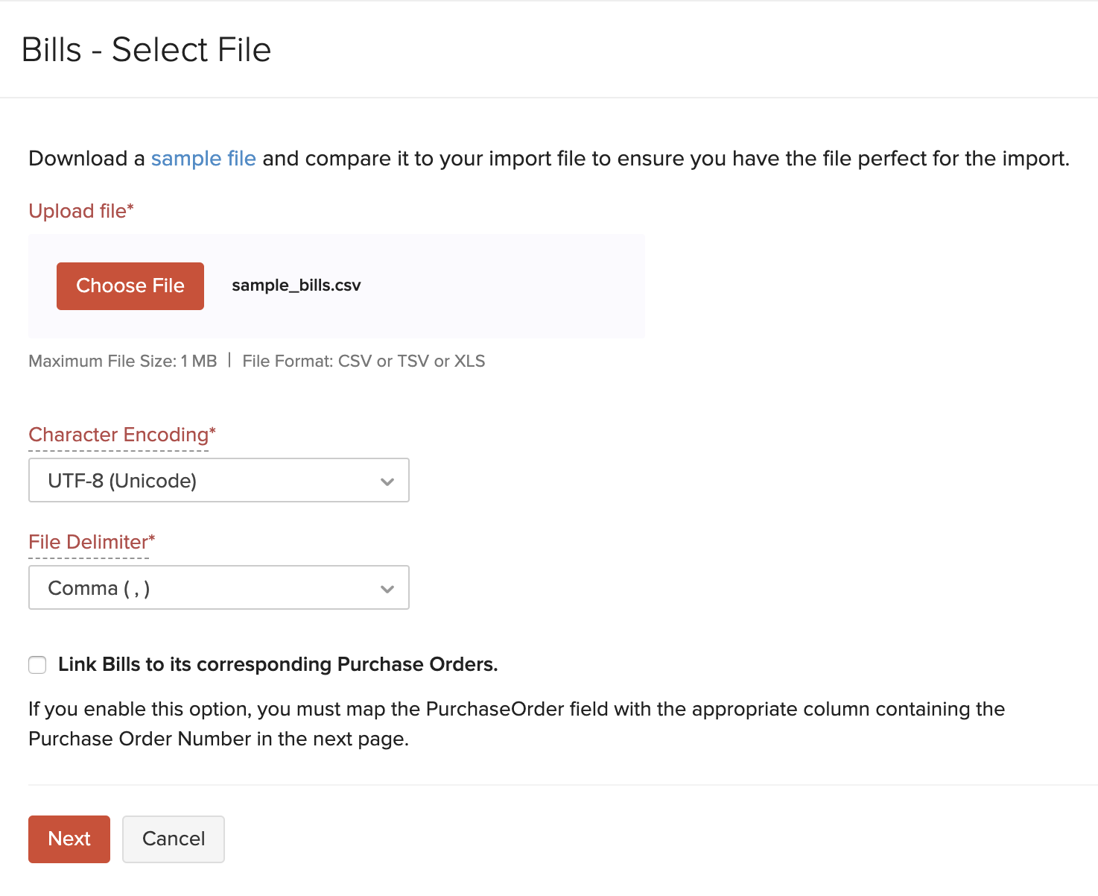Download the sample file
This screenshot has width=1098, height=896.
pos(203,158)
